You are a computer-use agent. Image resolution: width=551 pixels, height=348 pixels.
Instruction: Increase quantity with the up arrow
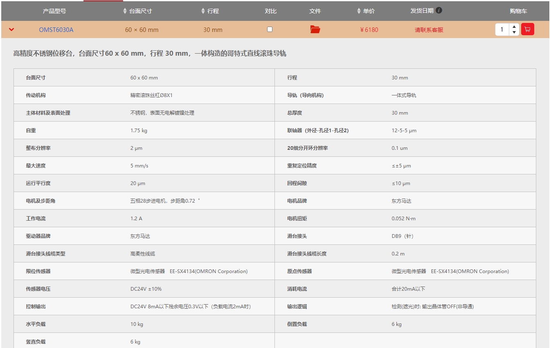coord(514,27)
